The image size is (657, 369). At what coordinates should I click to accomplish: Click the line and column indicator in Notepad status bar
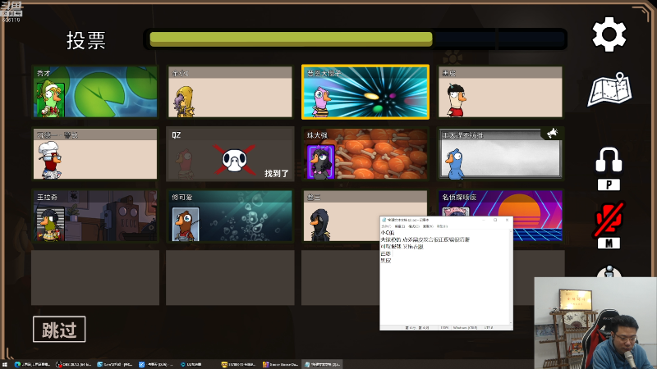[x=417, y=327]
